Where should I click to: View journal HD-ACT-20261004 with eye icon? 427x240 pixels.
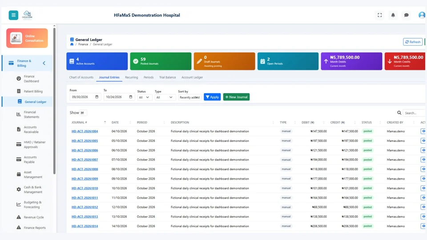pyautogui.click(x=423, y=131)
